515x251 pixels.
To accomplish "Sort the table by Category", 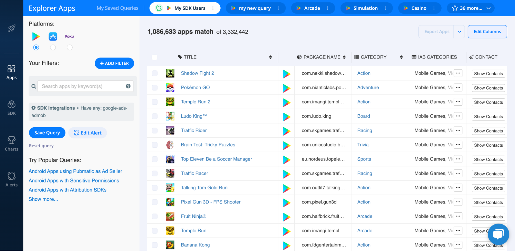I will tap(401, 57).
